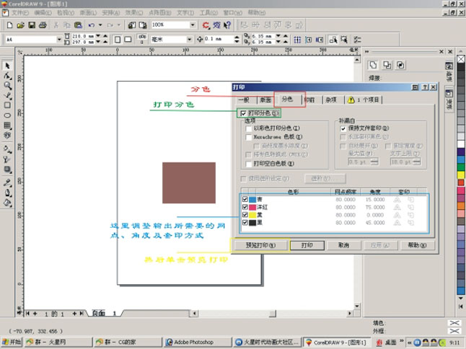The width and height of the screenshot is (466, 349).
Task: Enable 以彩色打印分色 checkbox
Action: (249, 128)
